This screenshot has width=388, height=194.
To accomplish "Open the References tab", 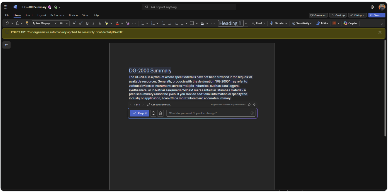I will click(57, 15).
